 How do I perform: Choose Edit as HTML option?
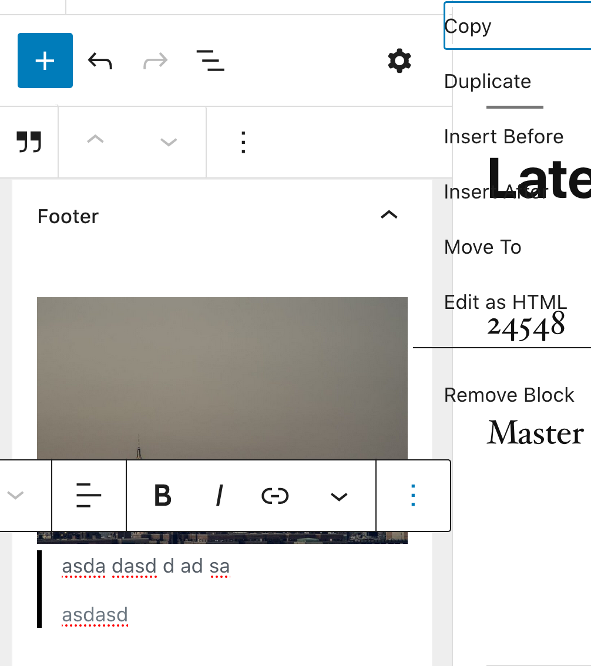tap(505, 302)
